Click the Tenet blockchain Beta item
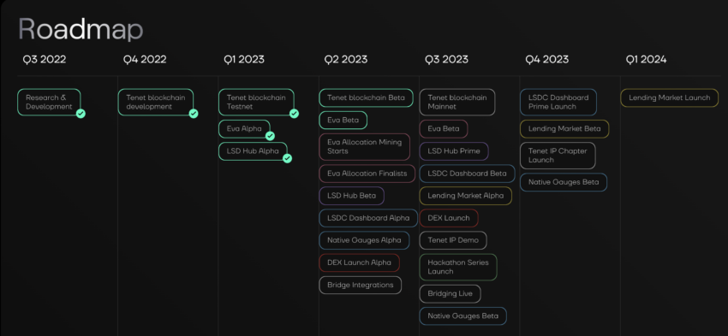728x336 pixels. tap(366, 97)
